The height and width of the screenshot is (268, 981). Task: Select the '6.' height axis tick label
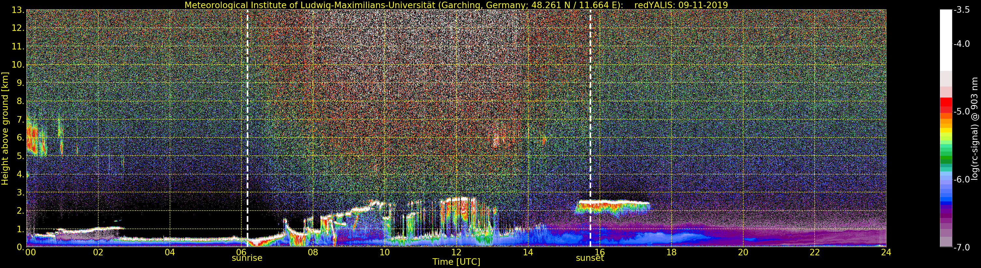(x=21, y=138)
